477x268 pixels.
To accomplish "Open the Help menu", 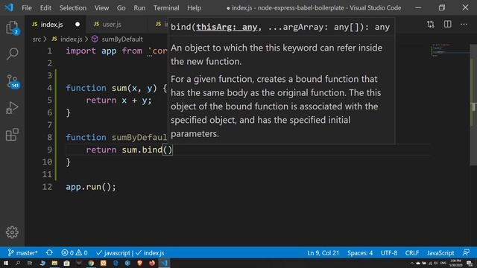I will pyautogui.click(x=194, y=8).
